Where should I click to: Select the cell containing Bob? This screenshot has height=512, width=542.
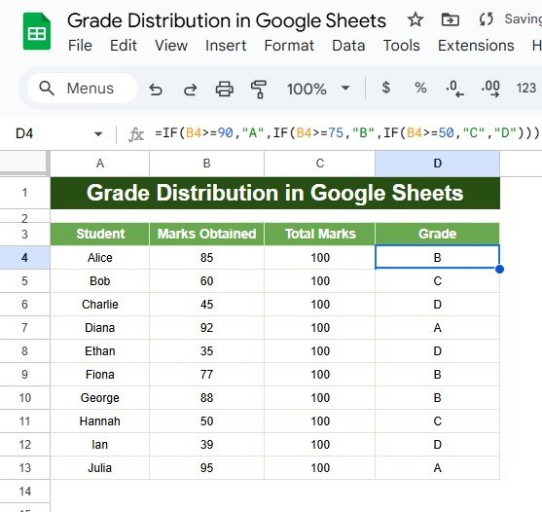coord(100,281)
